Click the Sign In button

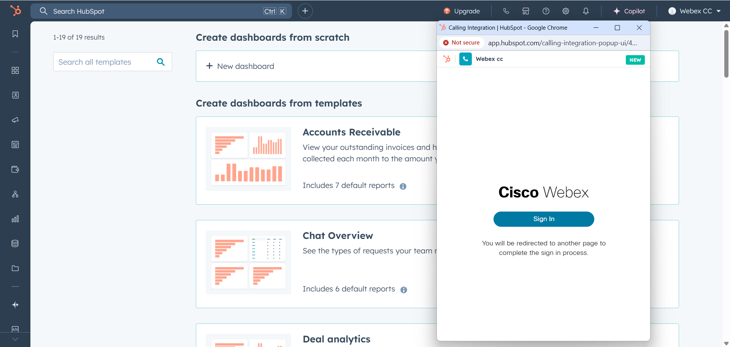544,219
